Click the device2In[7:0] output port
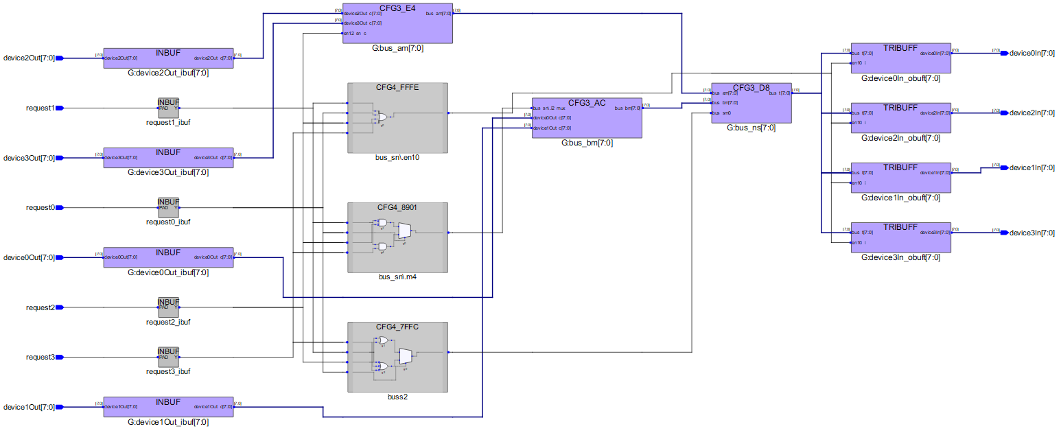 (x=1027, y=112)
